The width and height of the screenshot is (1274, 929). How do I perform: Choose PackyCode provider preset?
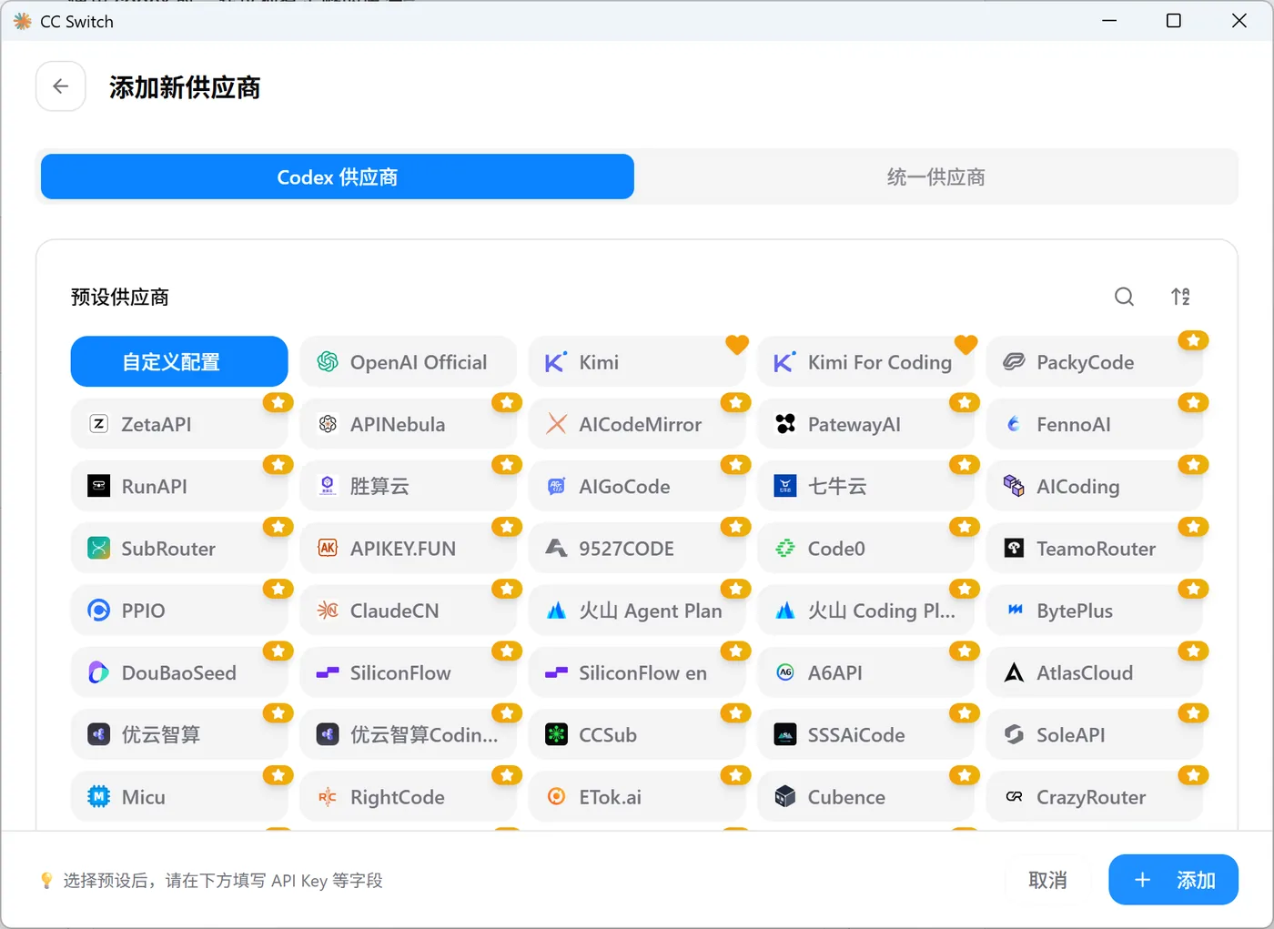pos(1095,362)
